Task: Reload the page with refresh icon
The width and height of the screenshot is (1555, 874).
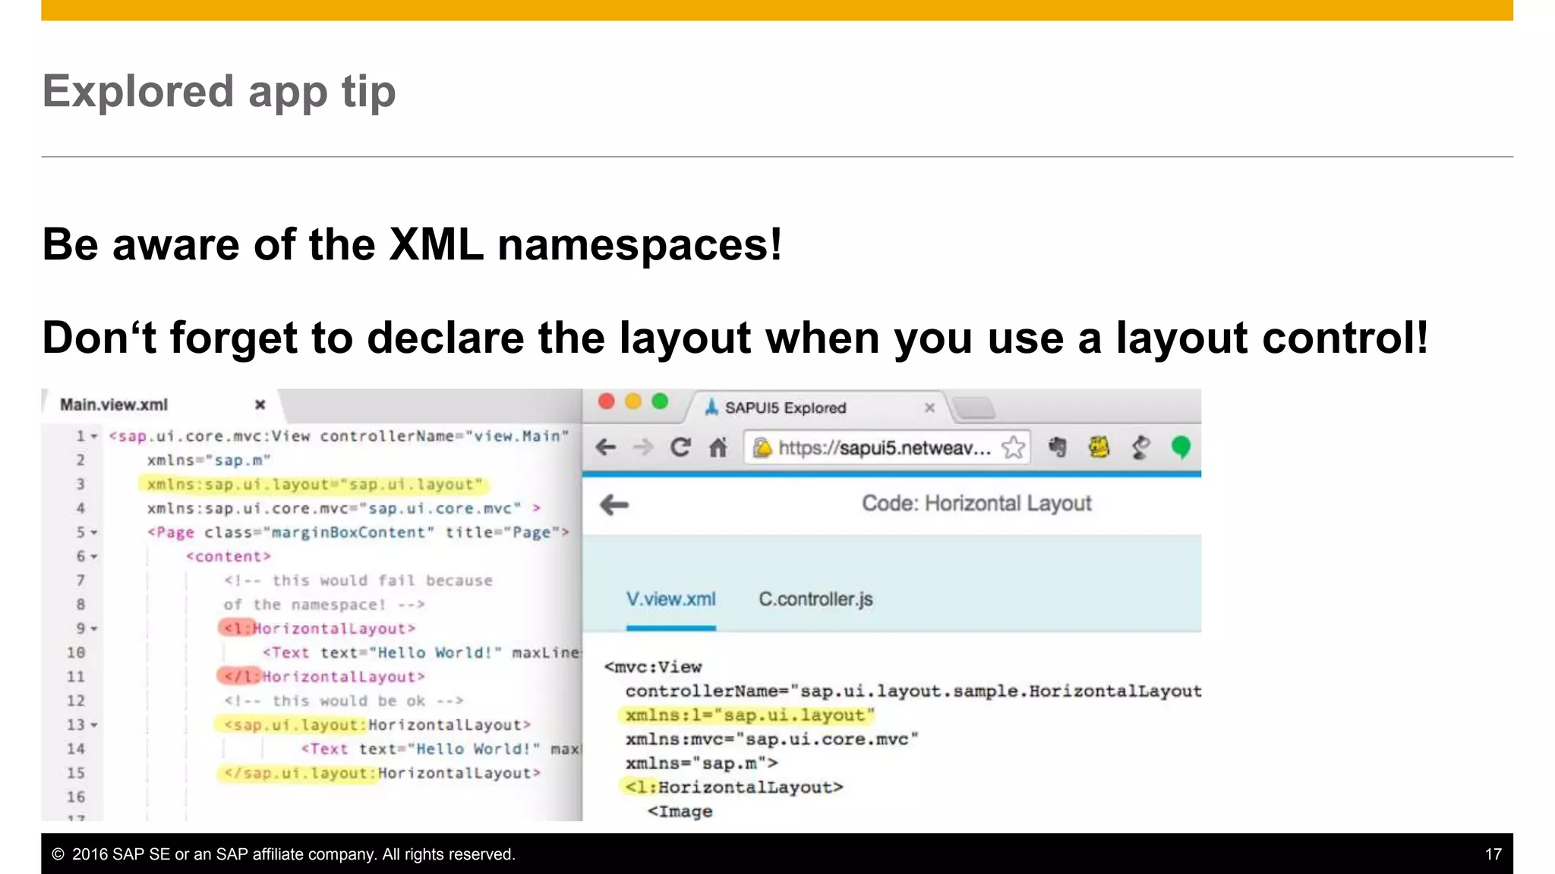Action: 680,448
